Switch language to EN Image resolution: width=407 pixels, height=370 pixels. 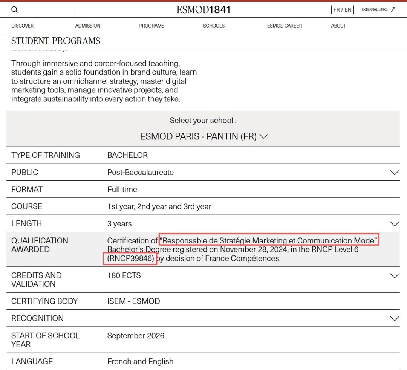348,10
